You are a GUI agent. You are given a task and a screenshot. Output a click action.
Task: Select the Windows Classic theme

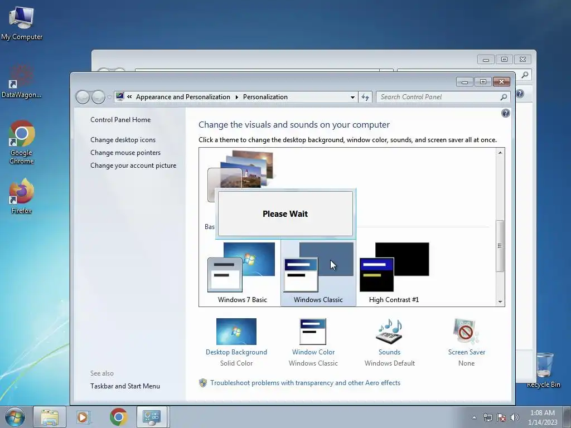318,273
